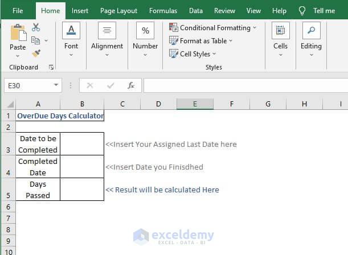Click the Insert Your Assigned Last Date text

coord(171,145)
